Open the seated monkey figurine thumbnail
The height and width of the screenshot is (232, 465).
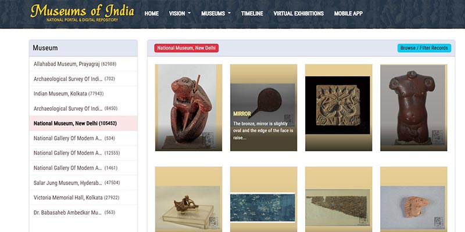[x=188, y=107]
